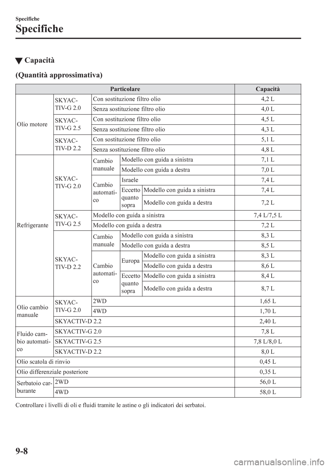
Task: Click the '2,40 L' manual gearbox oil value
Action: pos(267,322)
